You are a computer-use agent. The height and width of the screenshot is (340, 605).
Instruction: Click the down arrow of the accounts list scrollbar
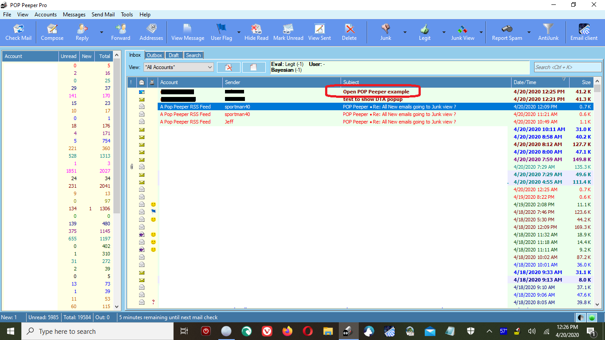pos(117,306)
